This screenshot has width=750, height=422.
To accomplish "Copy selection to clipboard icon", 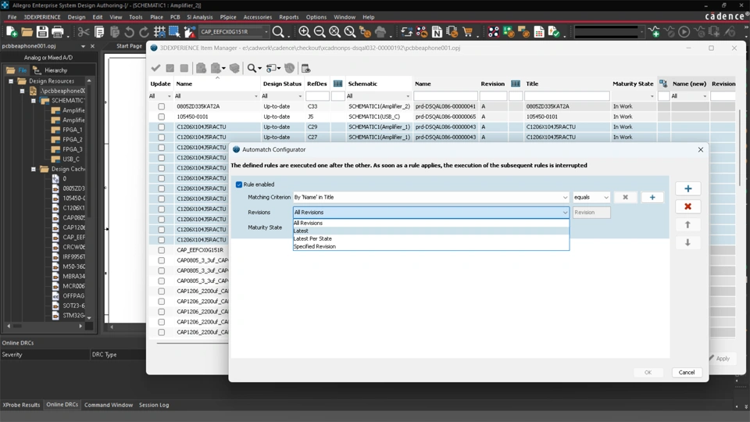I will tap(99, 32).
